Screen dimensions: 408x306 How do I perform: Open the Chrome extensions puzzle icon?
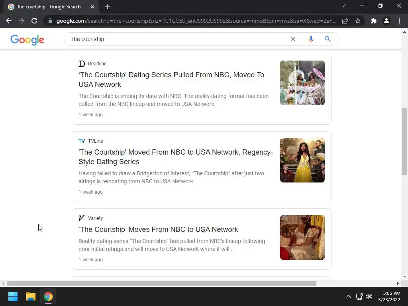point(374,21)
